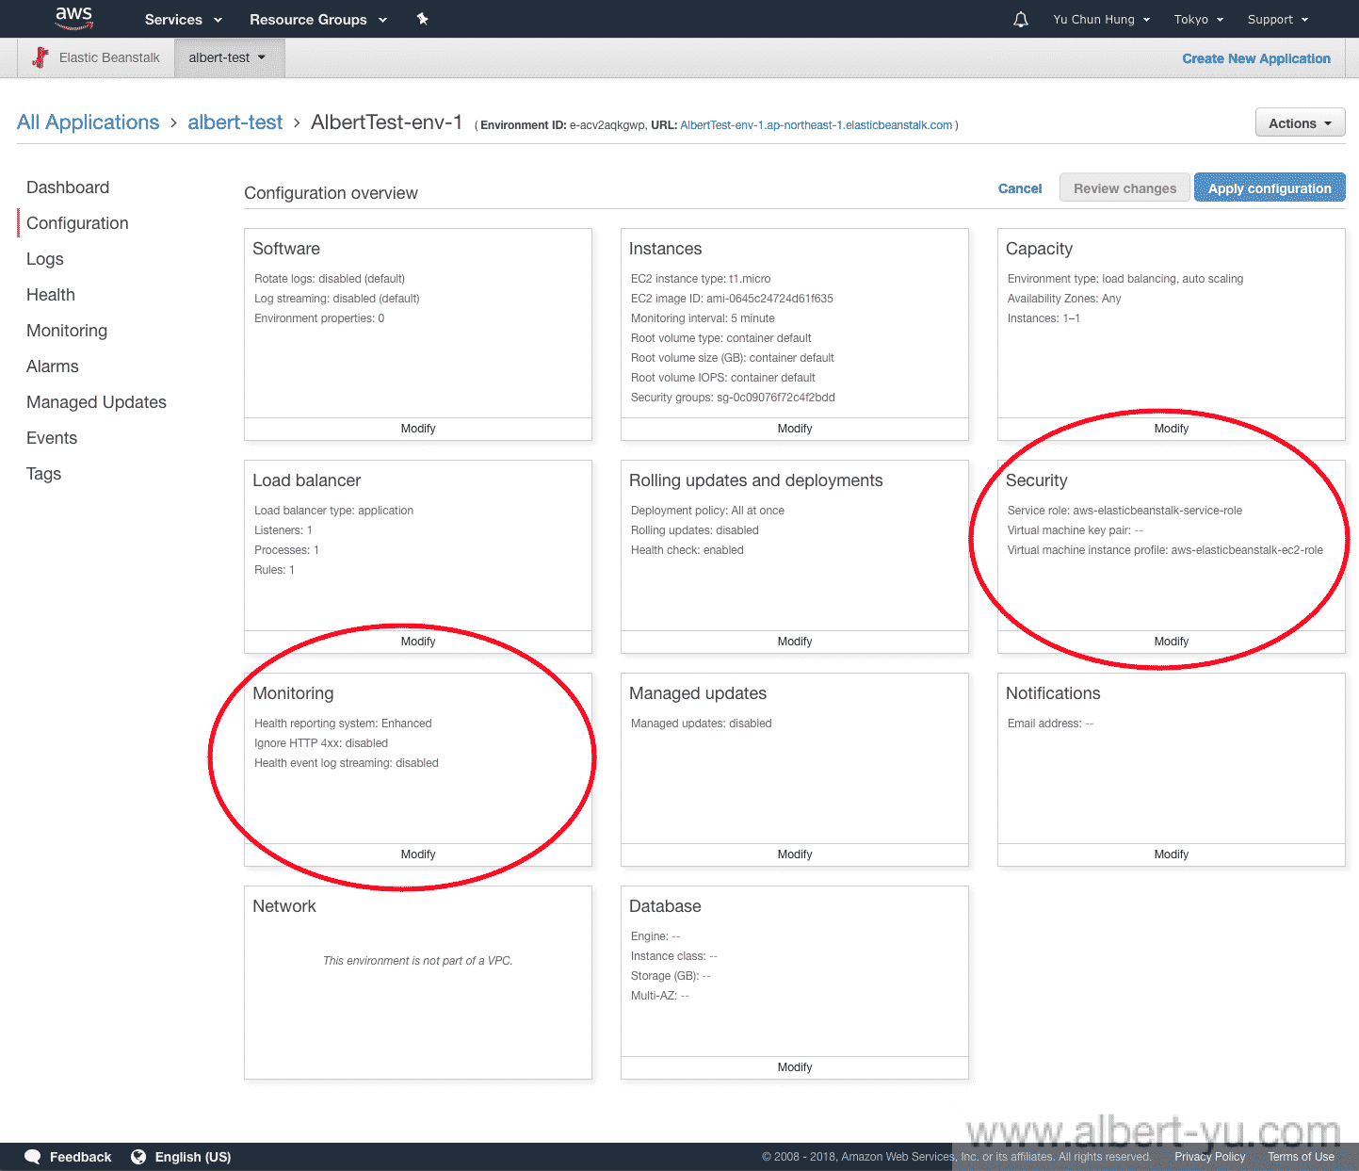
Task: Open Health in sidebar
Action: pos(51,295)
